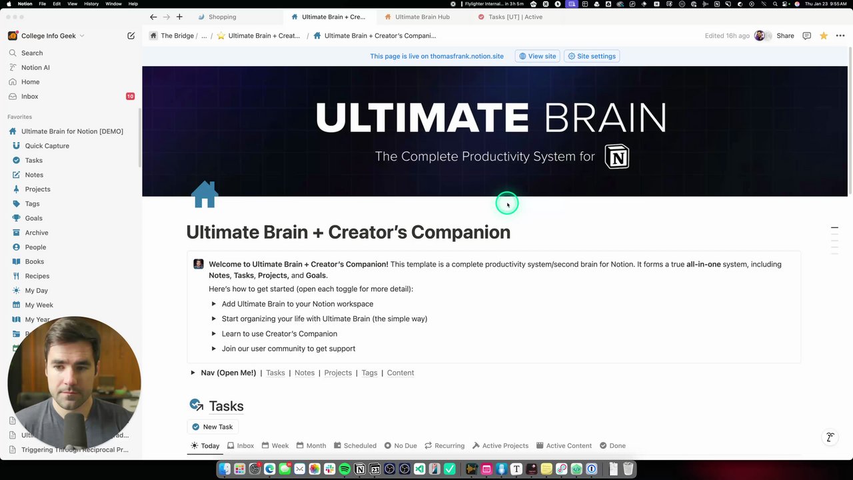Select the Scheduled view tab in Tasks

[355, 446]
